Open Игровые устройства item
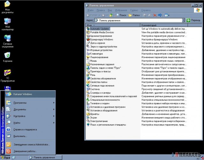 [x=99, y=50]
